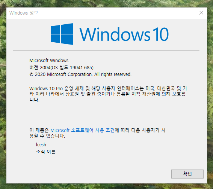Click the horizontal separator under the logo

[106, 51]
